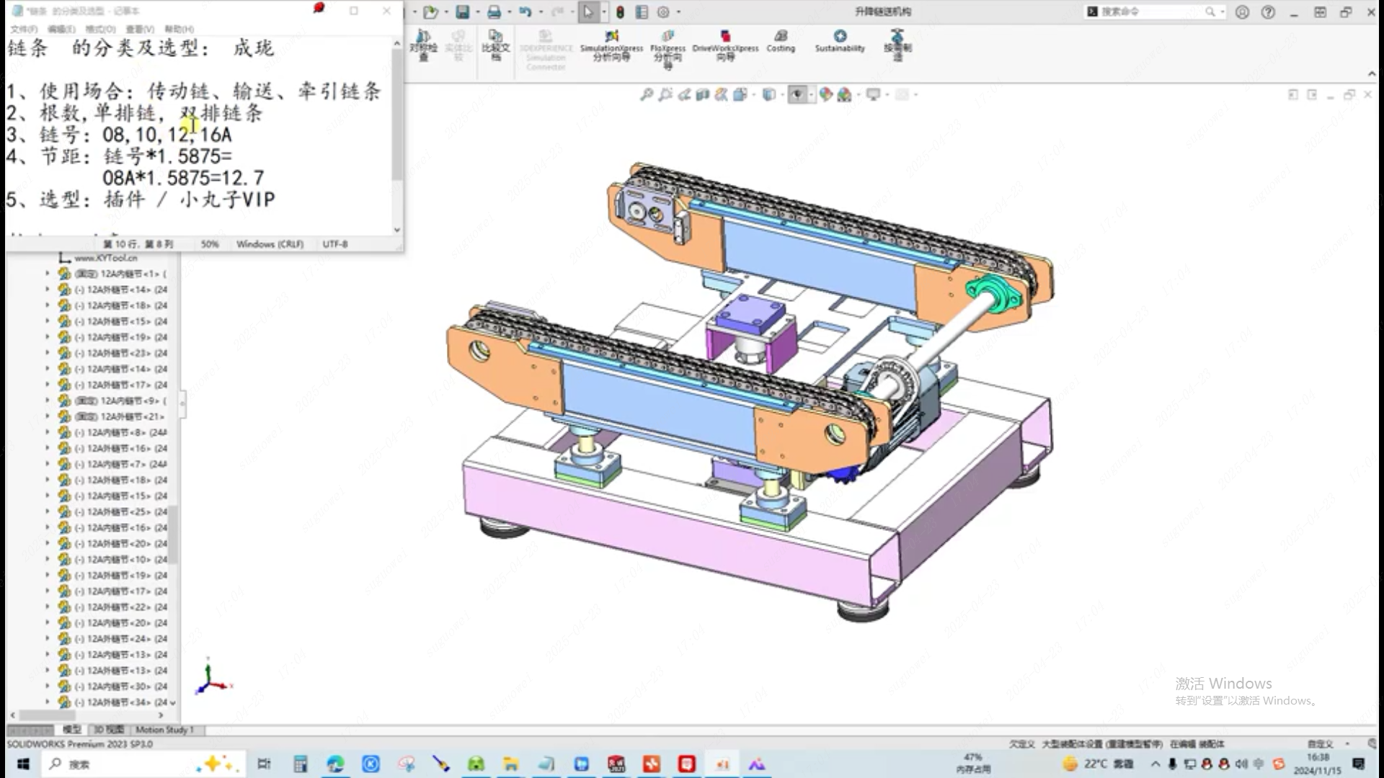Expand the 12A链节<25> tree node

pyautogui.click(x=48, y=511)
